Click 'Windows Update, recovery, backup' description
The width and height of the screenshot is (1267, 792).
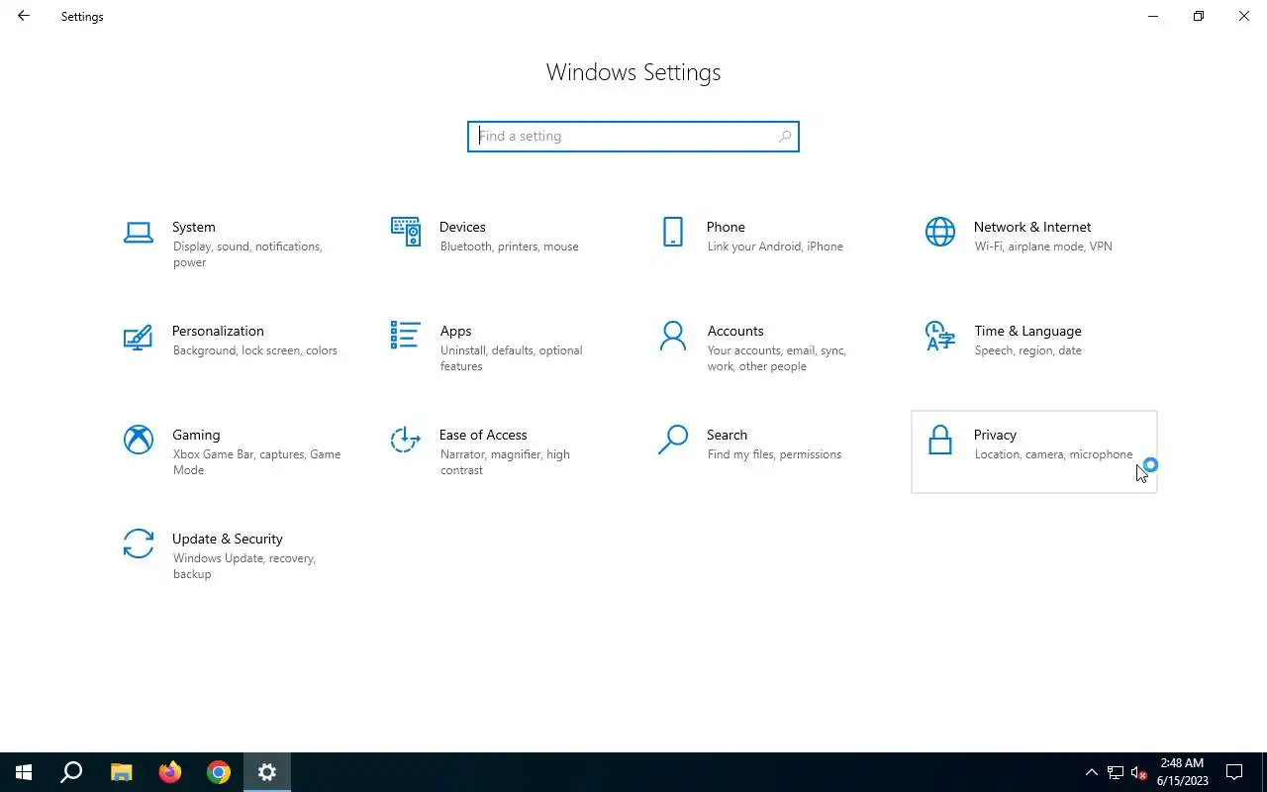click(x=244, y=566)
